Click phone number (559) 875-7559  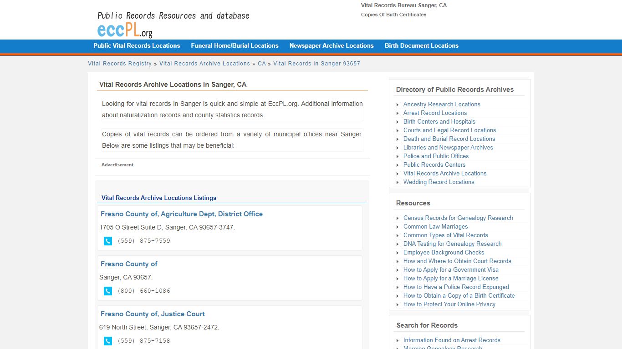(144, 241)
